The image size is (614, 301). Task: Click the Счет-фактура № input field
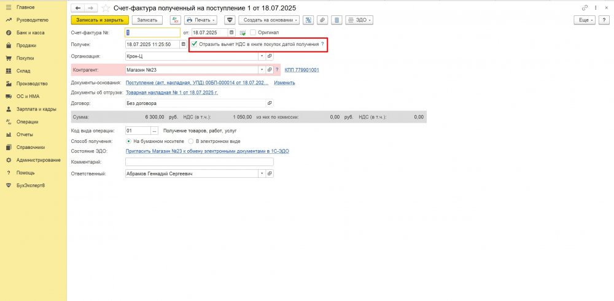(153, 32)
